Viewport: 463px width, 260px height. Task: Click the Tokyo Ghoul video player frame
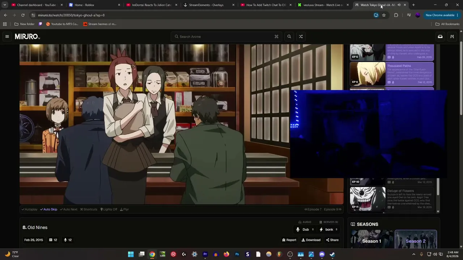point(182,124)
